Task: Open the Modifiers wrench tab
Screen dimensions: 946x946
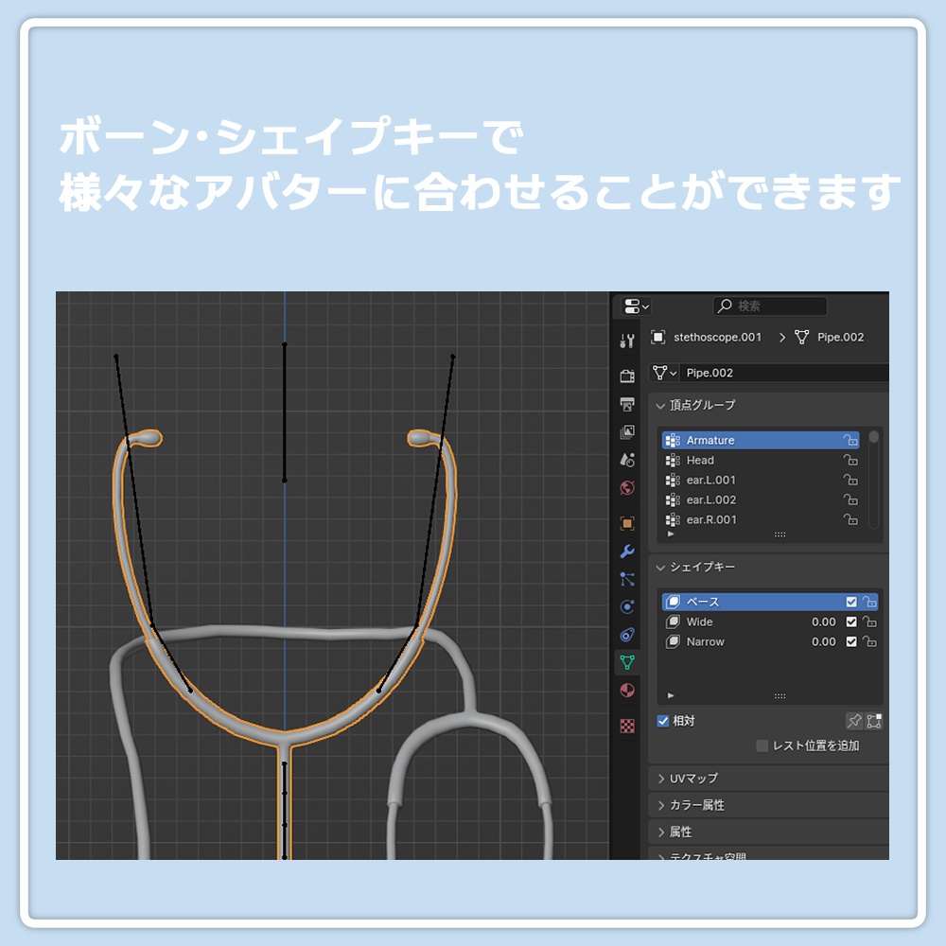Action: click(627, 551)
